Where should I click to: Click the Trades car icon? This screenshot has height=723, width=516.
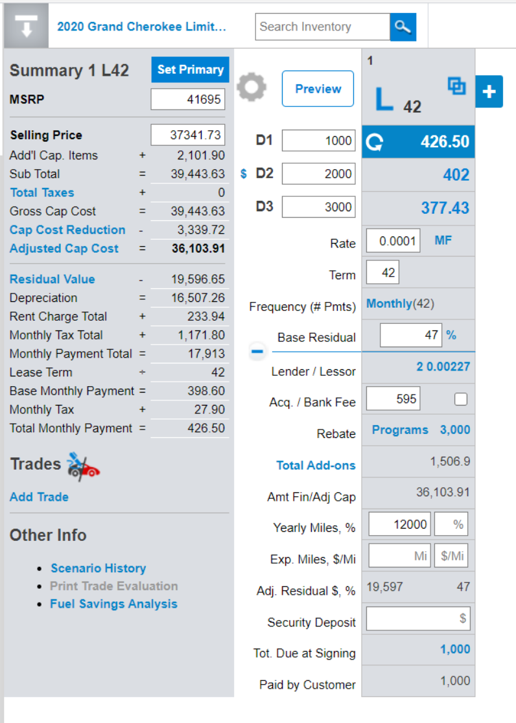(83, 466)
